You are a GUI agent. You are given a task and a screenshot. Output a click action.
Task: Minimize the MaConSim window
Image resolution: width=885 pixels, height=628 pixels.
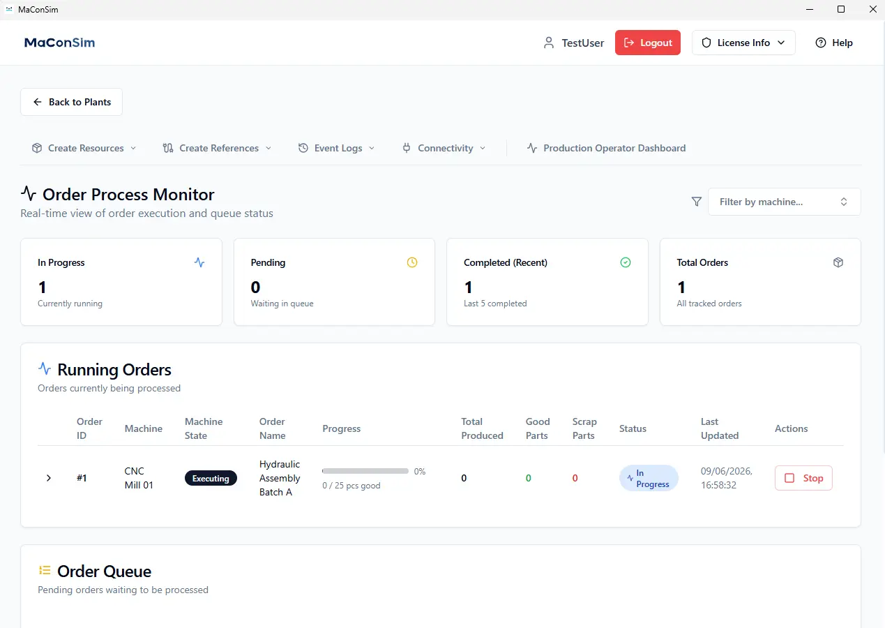tap(810, 9)
